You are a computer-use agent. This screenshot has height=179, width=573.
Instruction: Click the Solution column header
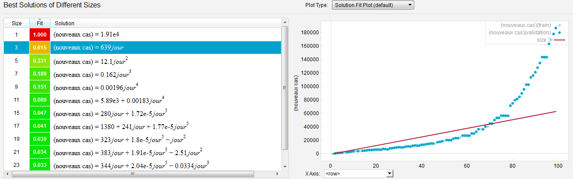pos(166,23)
